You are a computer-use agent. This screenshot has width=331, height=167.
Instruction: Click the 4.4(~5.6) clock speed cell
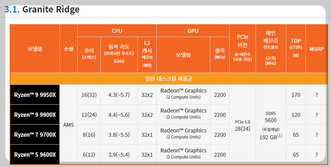[119, 115]
